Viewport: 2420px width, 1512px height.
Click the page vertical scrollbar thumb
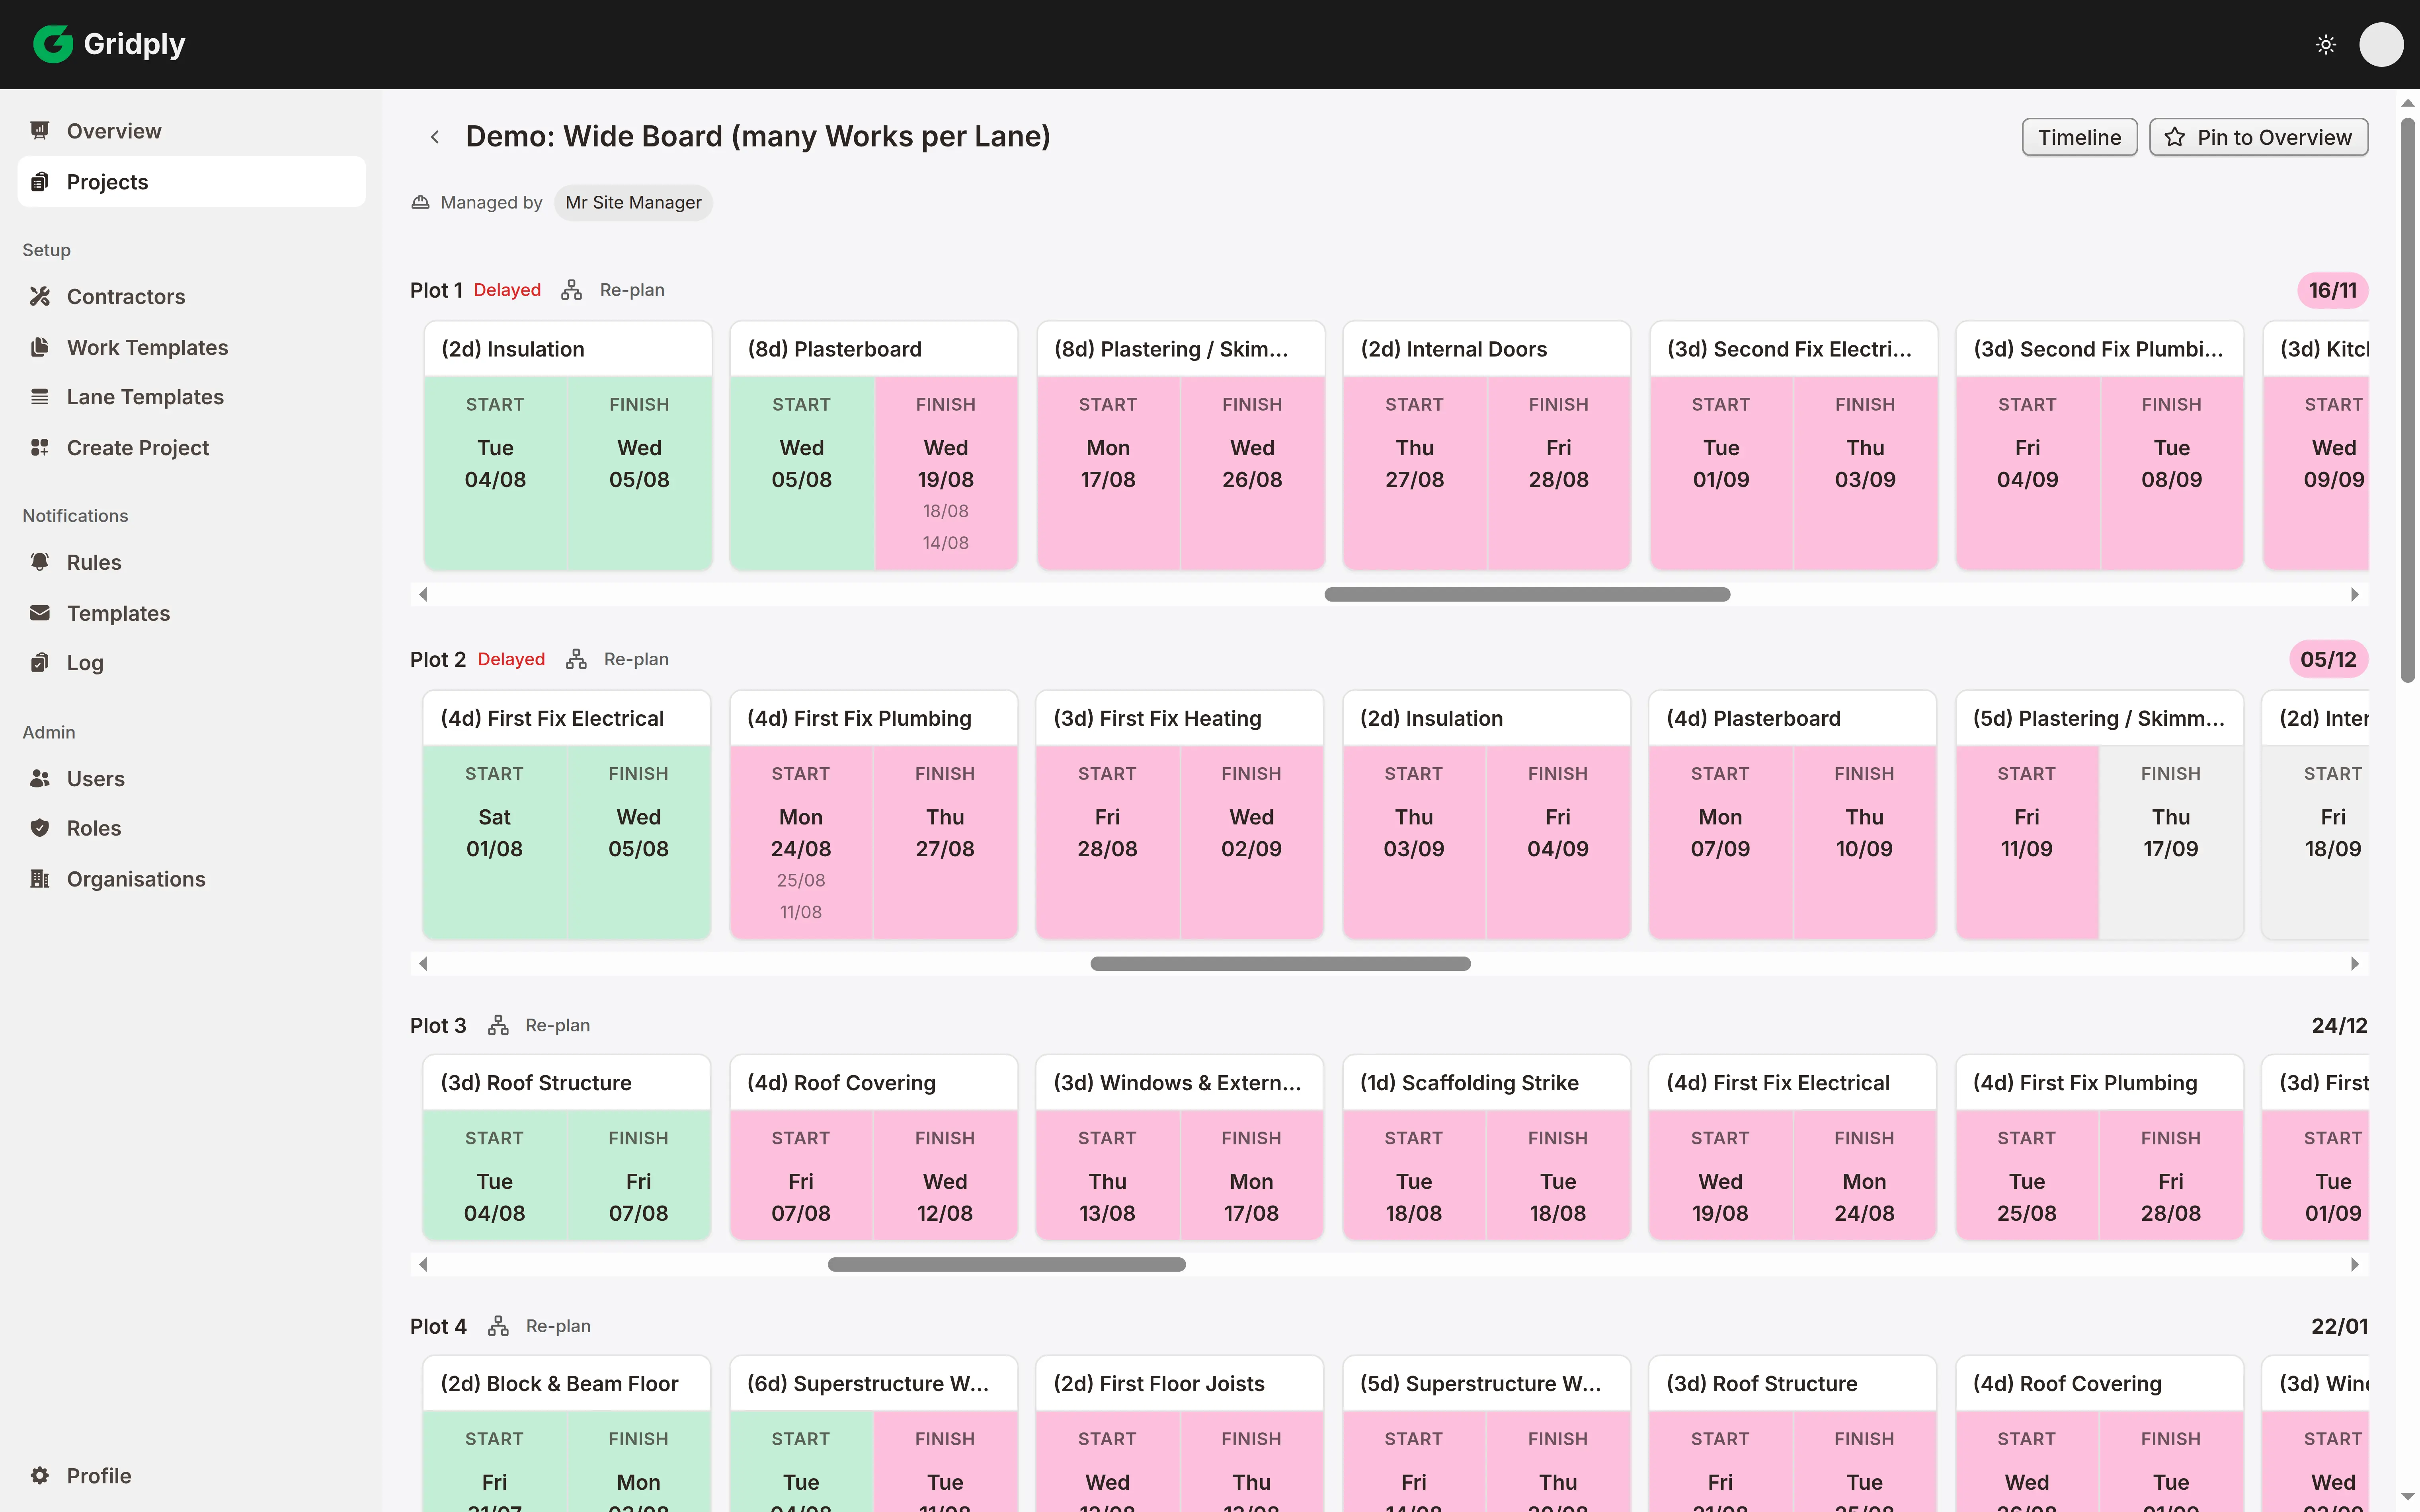(2408, 400)
